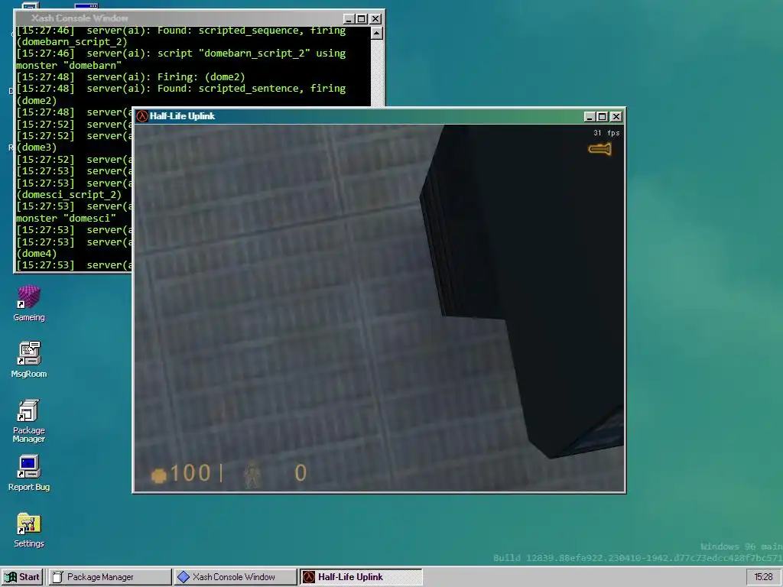The width and height of the screenshot is (783, 587).
Task: Close the Half-Life Uplink window
Action: pos(616,116)
